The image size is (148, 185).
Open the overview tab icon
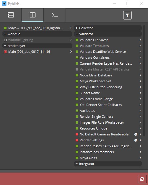click(x=11, y=15)
